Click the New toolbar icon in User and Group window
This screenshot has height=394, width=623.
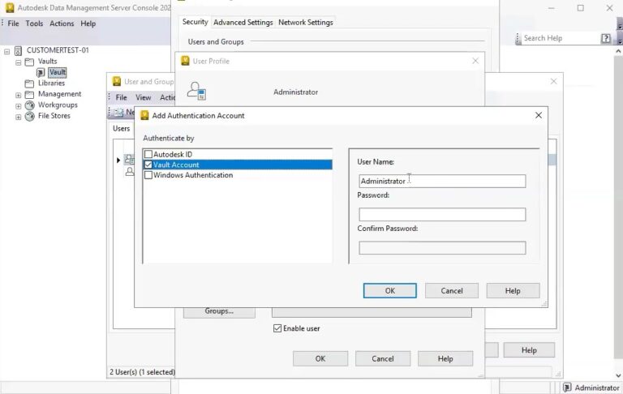[118, 113]
